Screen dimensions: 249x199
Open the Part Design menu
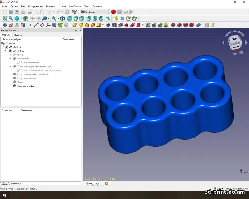click(75, 7)
